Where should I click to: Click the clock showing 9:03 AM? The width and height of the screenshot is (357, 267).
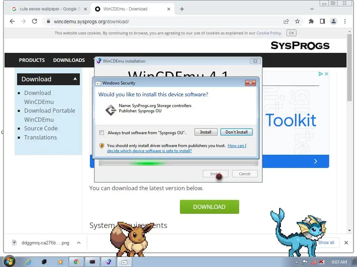point(339,262)
